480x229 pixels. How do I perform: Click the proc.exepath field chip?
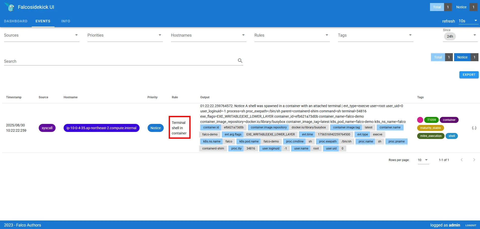pos(328,141)
